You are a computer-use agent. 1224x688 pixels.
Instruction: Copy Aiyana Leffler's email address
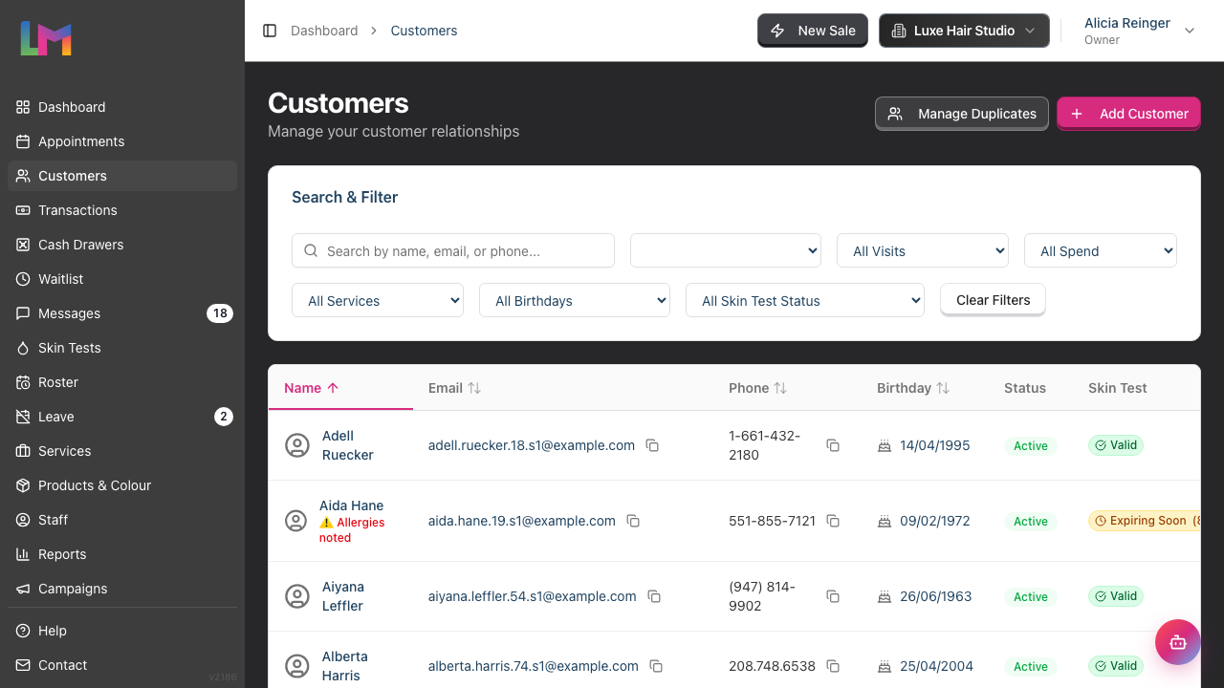654,596
